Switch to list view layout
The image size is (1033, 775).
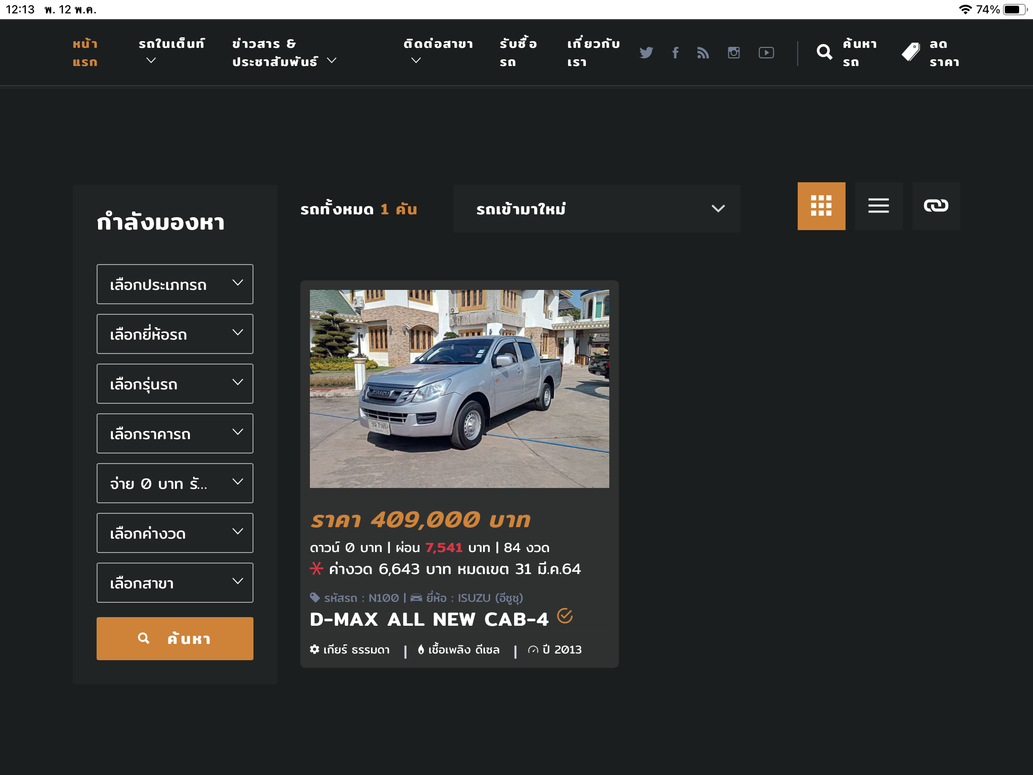[x=879, y=206]
